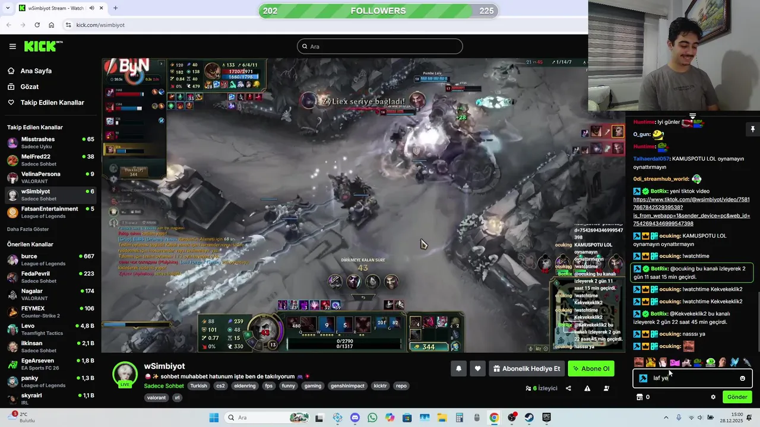Open recommended channel skyrairi

(x=50, y=399)
